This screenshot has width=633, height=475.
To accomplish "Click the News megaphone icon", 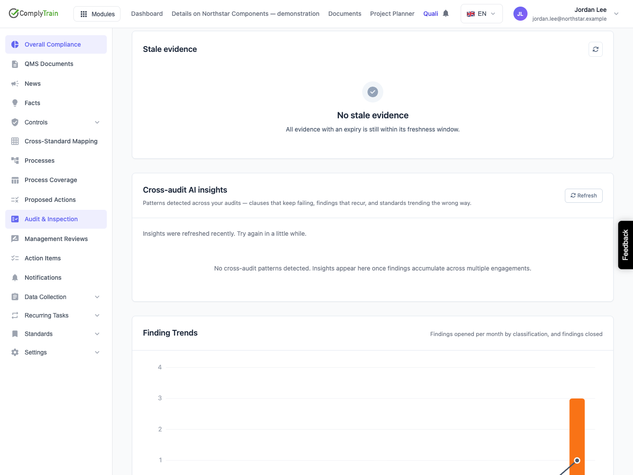I will [15, 84].
